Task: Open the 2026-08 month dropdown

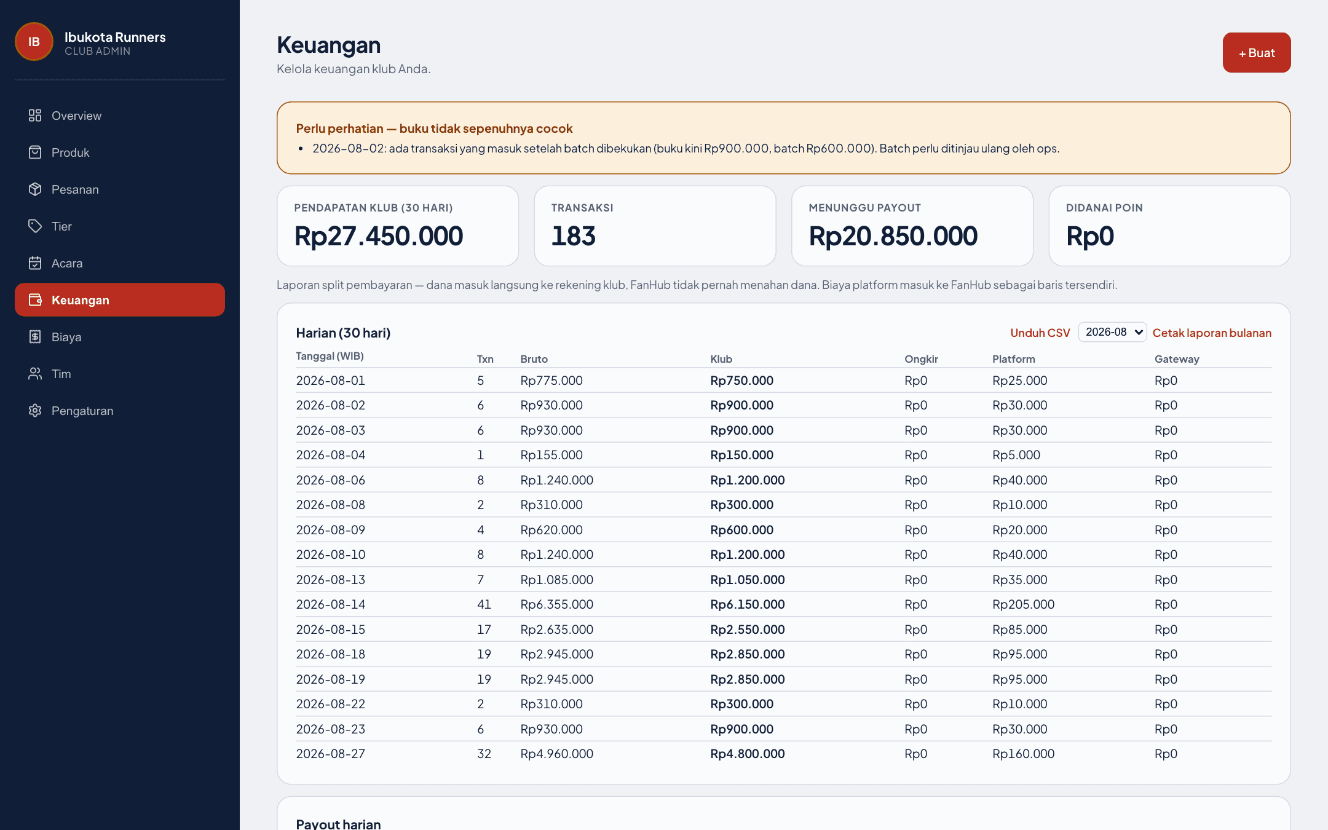Action: [1112, 332]
